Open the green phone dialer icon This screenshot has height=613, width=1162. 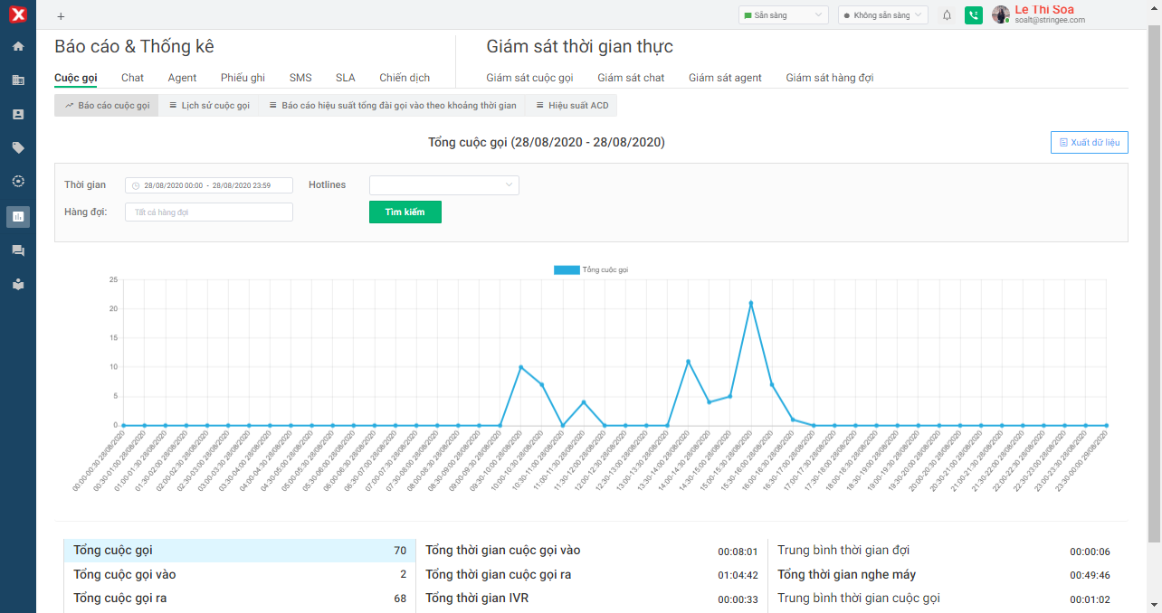[x=973, y=15]
